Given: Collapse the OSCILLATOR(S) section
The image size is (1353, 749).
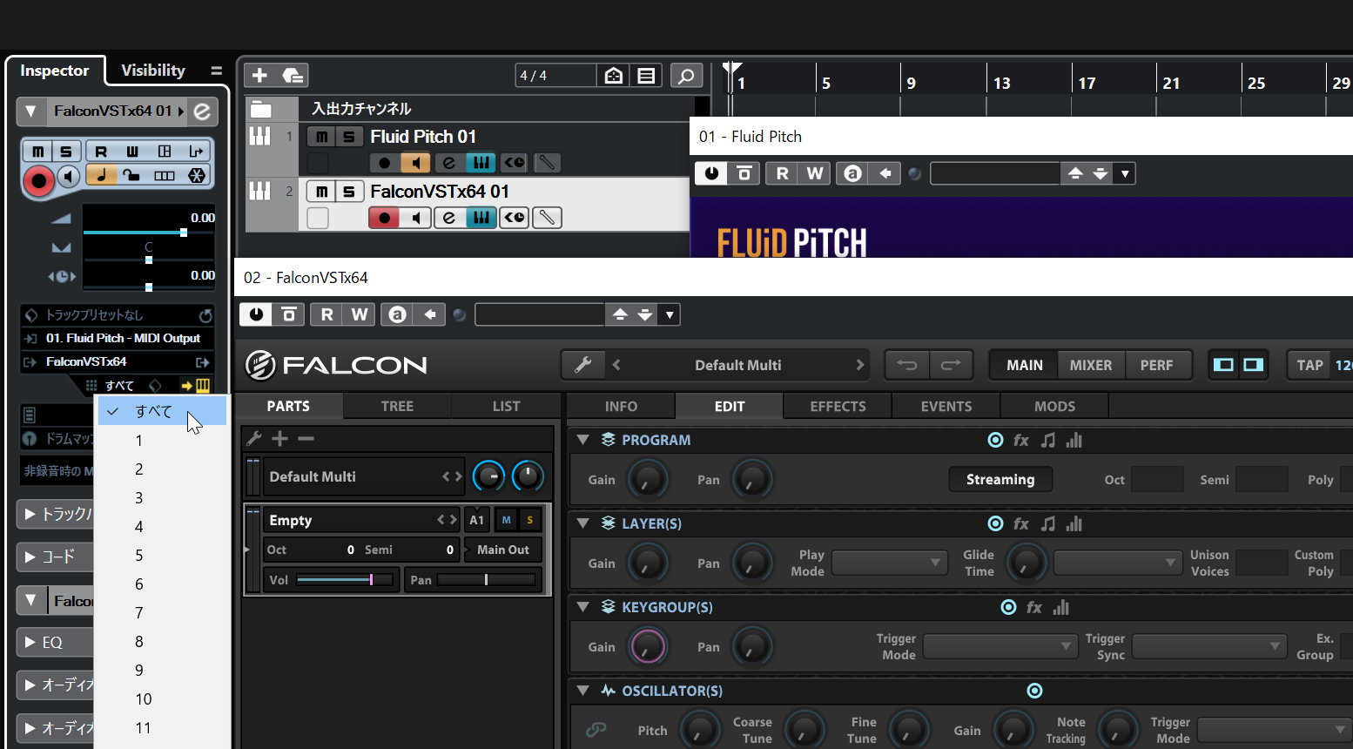Looking at the screenshot, I should pos(583,691).
